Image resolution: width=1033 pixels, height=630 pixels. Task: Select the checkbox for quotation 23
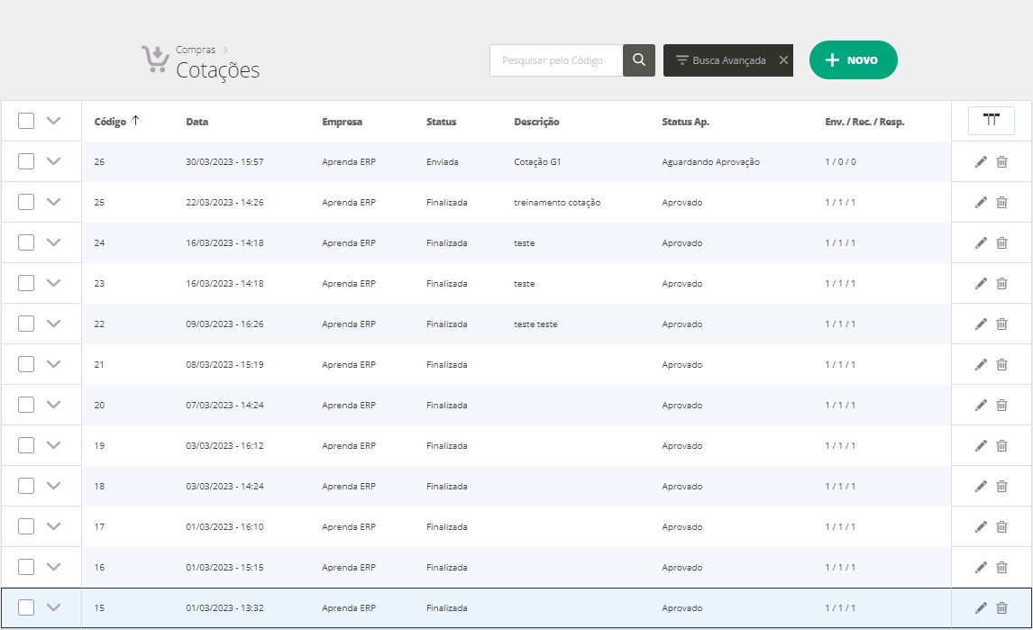(26, 283)
